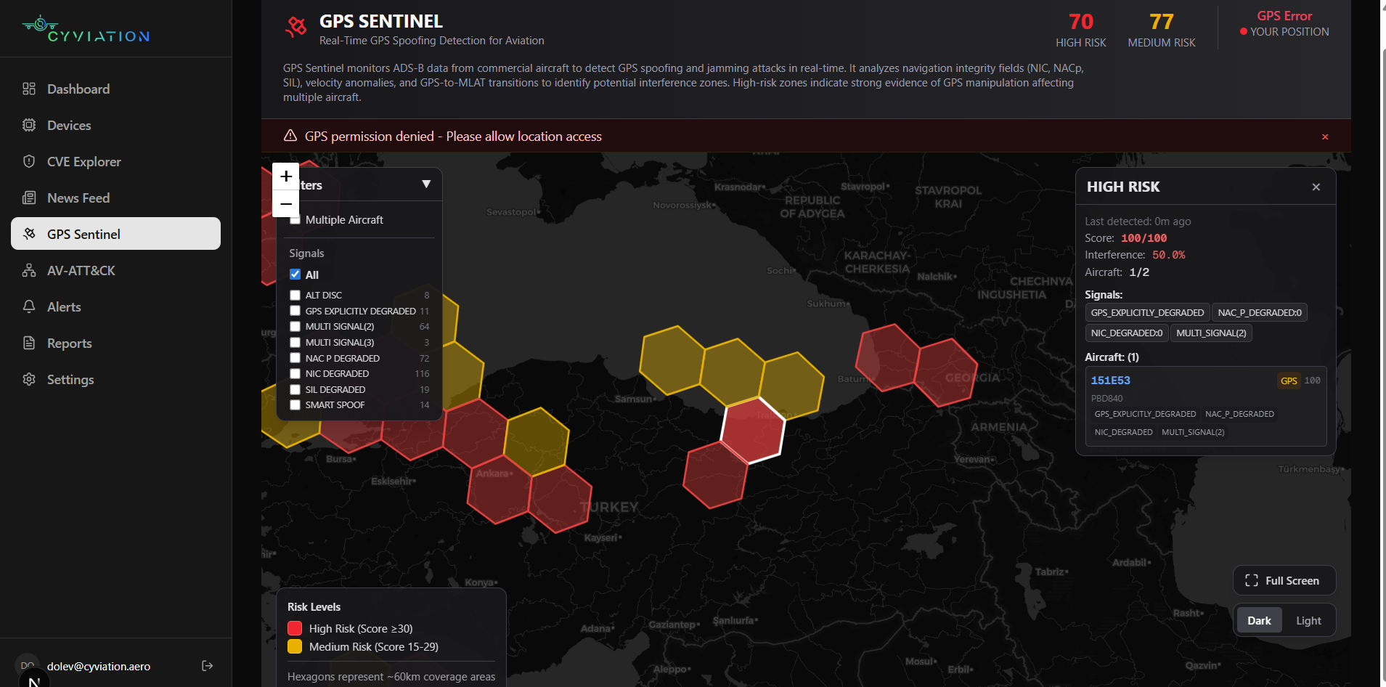The width and height of the screenshot is (1386, 687).
Task: Click the Interference 50.0% value
Action: click(1168, 255)
